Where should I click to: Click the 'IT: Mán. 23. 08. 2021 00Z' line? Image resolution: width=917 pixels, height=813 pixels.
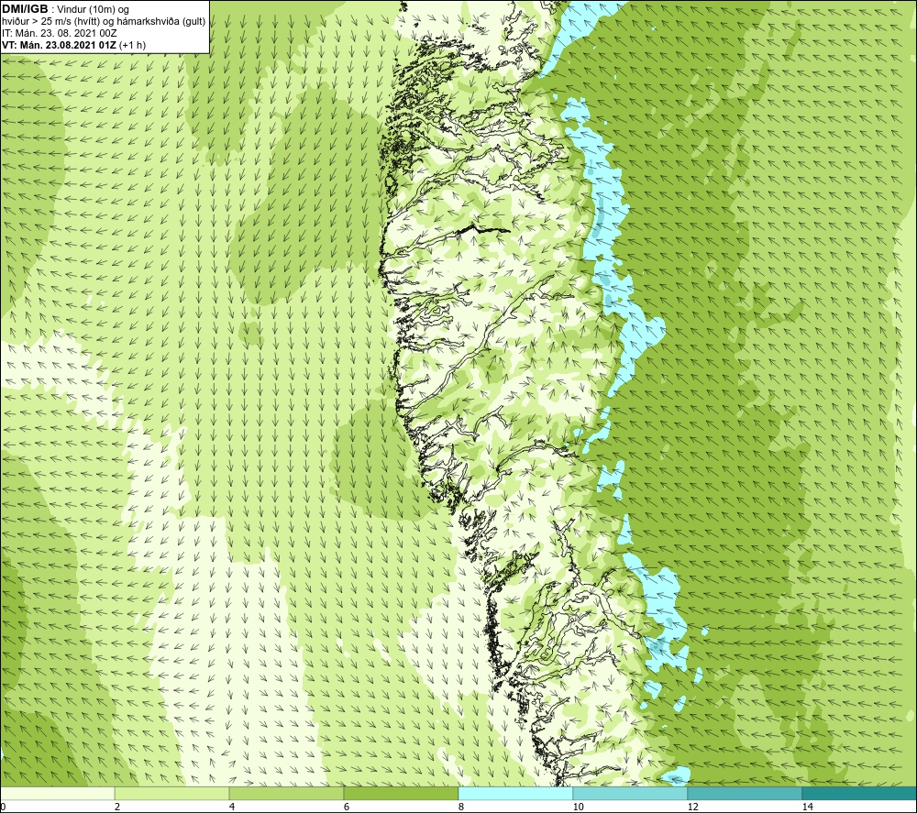coord(59,33)
